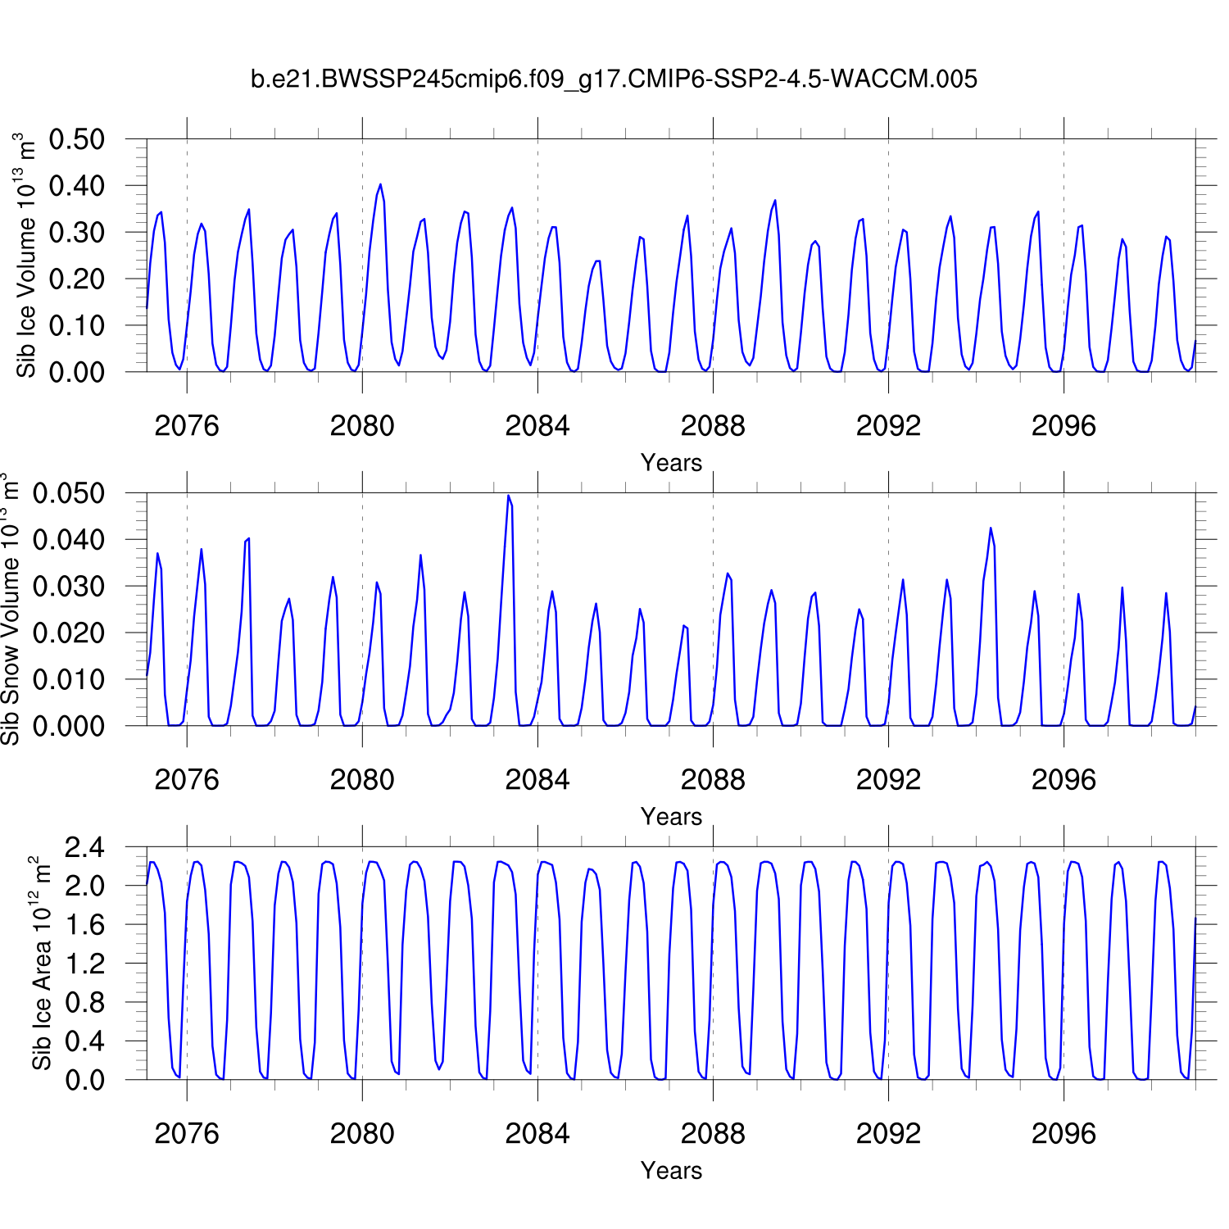Select the "Sib Ice Volume" y-axis label
The height and width of the screenshot is (1229, 1229).
pos(25,256)
